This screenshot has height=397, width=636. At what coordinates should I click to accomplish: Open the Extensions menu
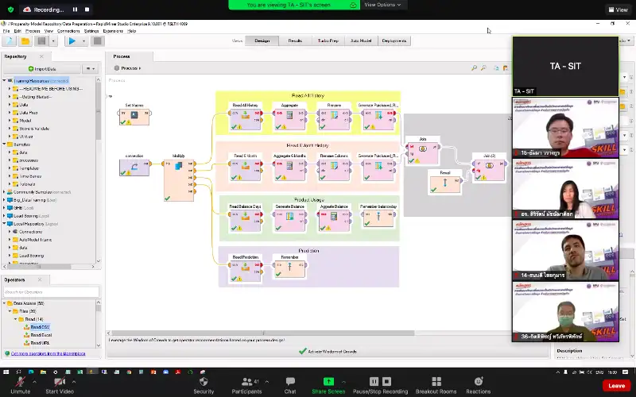click(113, 31)
